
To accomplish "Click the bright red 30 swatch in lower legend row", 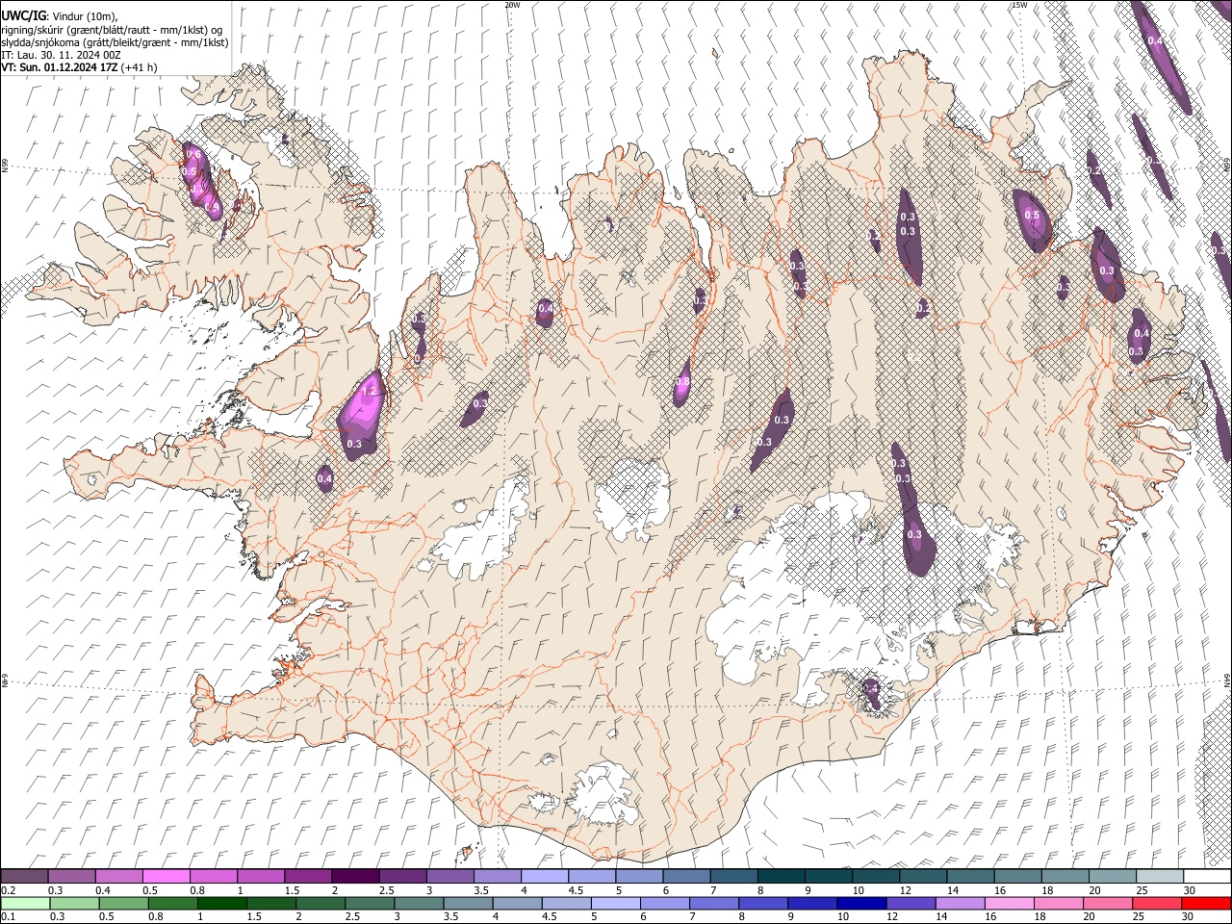I will (x=1207, y=904).
